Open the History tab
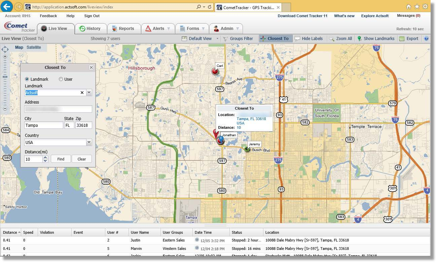This screenshot has height=263, width=437. click(x=91, y=29)
